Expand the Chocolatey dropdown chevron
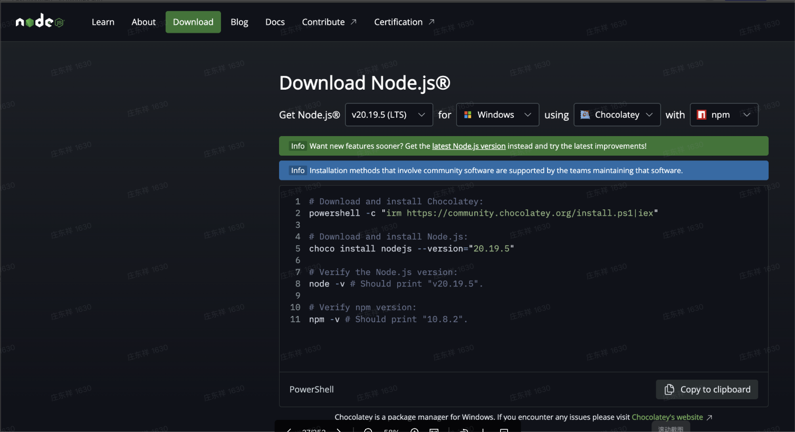This screenshot has height=432, width=795. [x=649, y=114]
